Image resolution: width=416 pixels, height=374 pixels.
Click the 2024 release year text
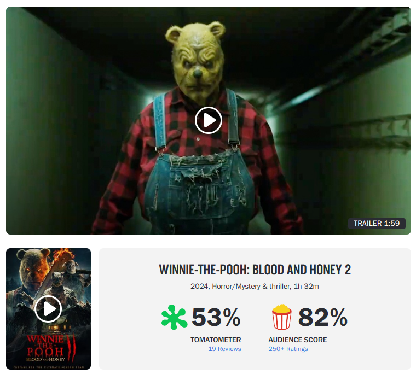pyautogui.click(x=200, y=287)
